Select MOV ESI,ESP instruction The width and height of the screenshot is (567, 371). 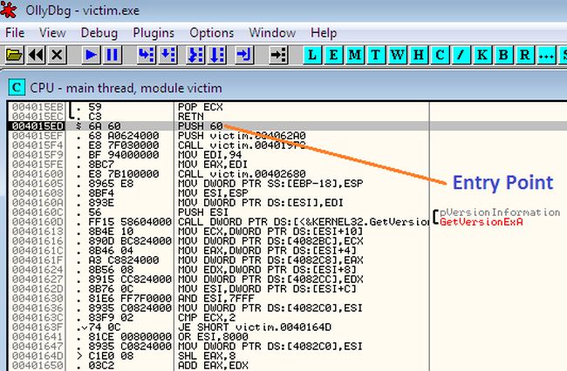(x=213, y=193)
